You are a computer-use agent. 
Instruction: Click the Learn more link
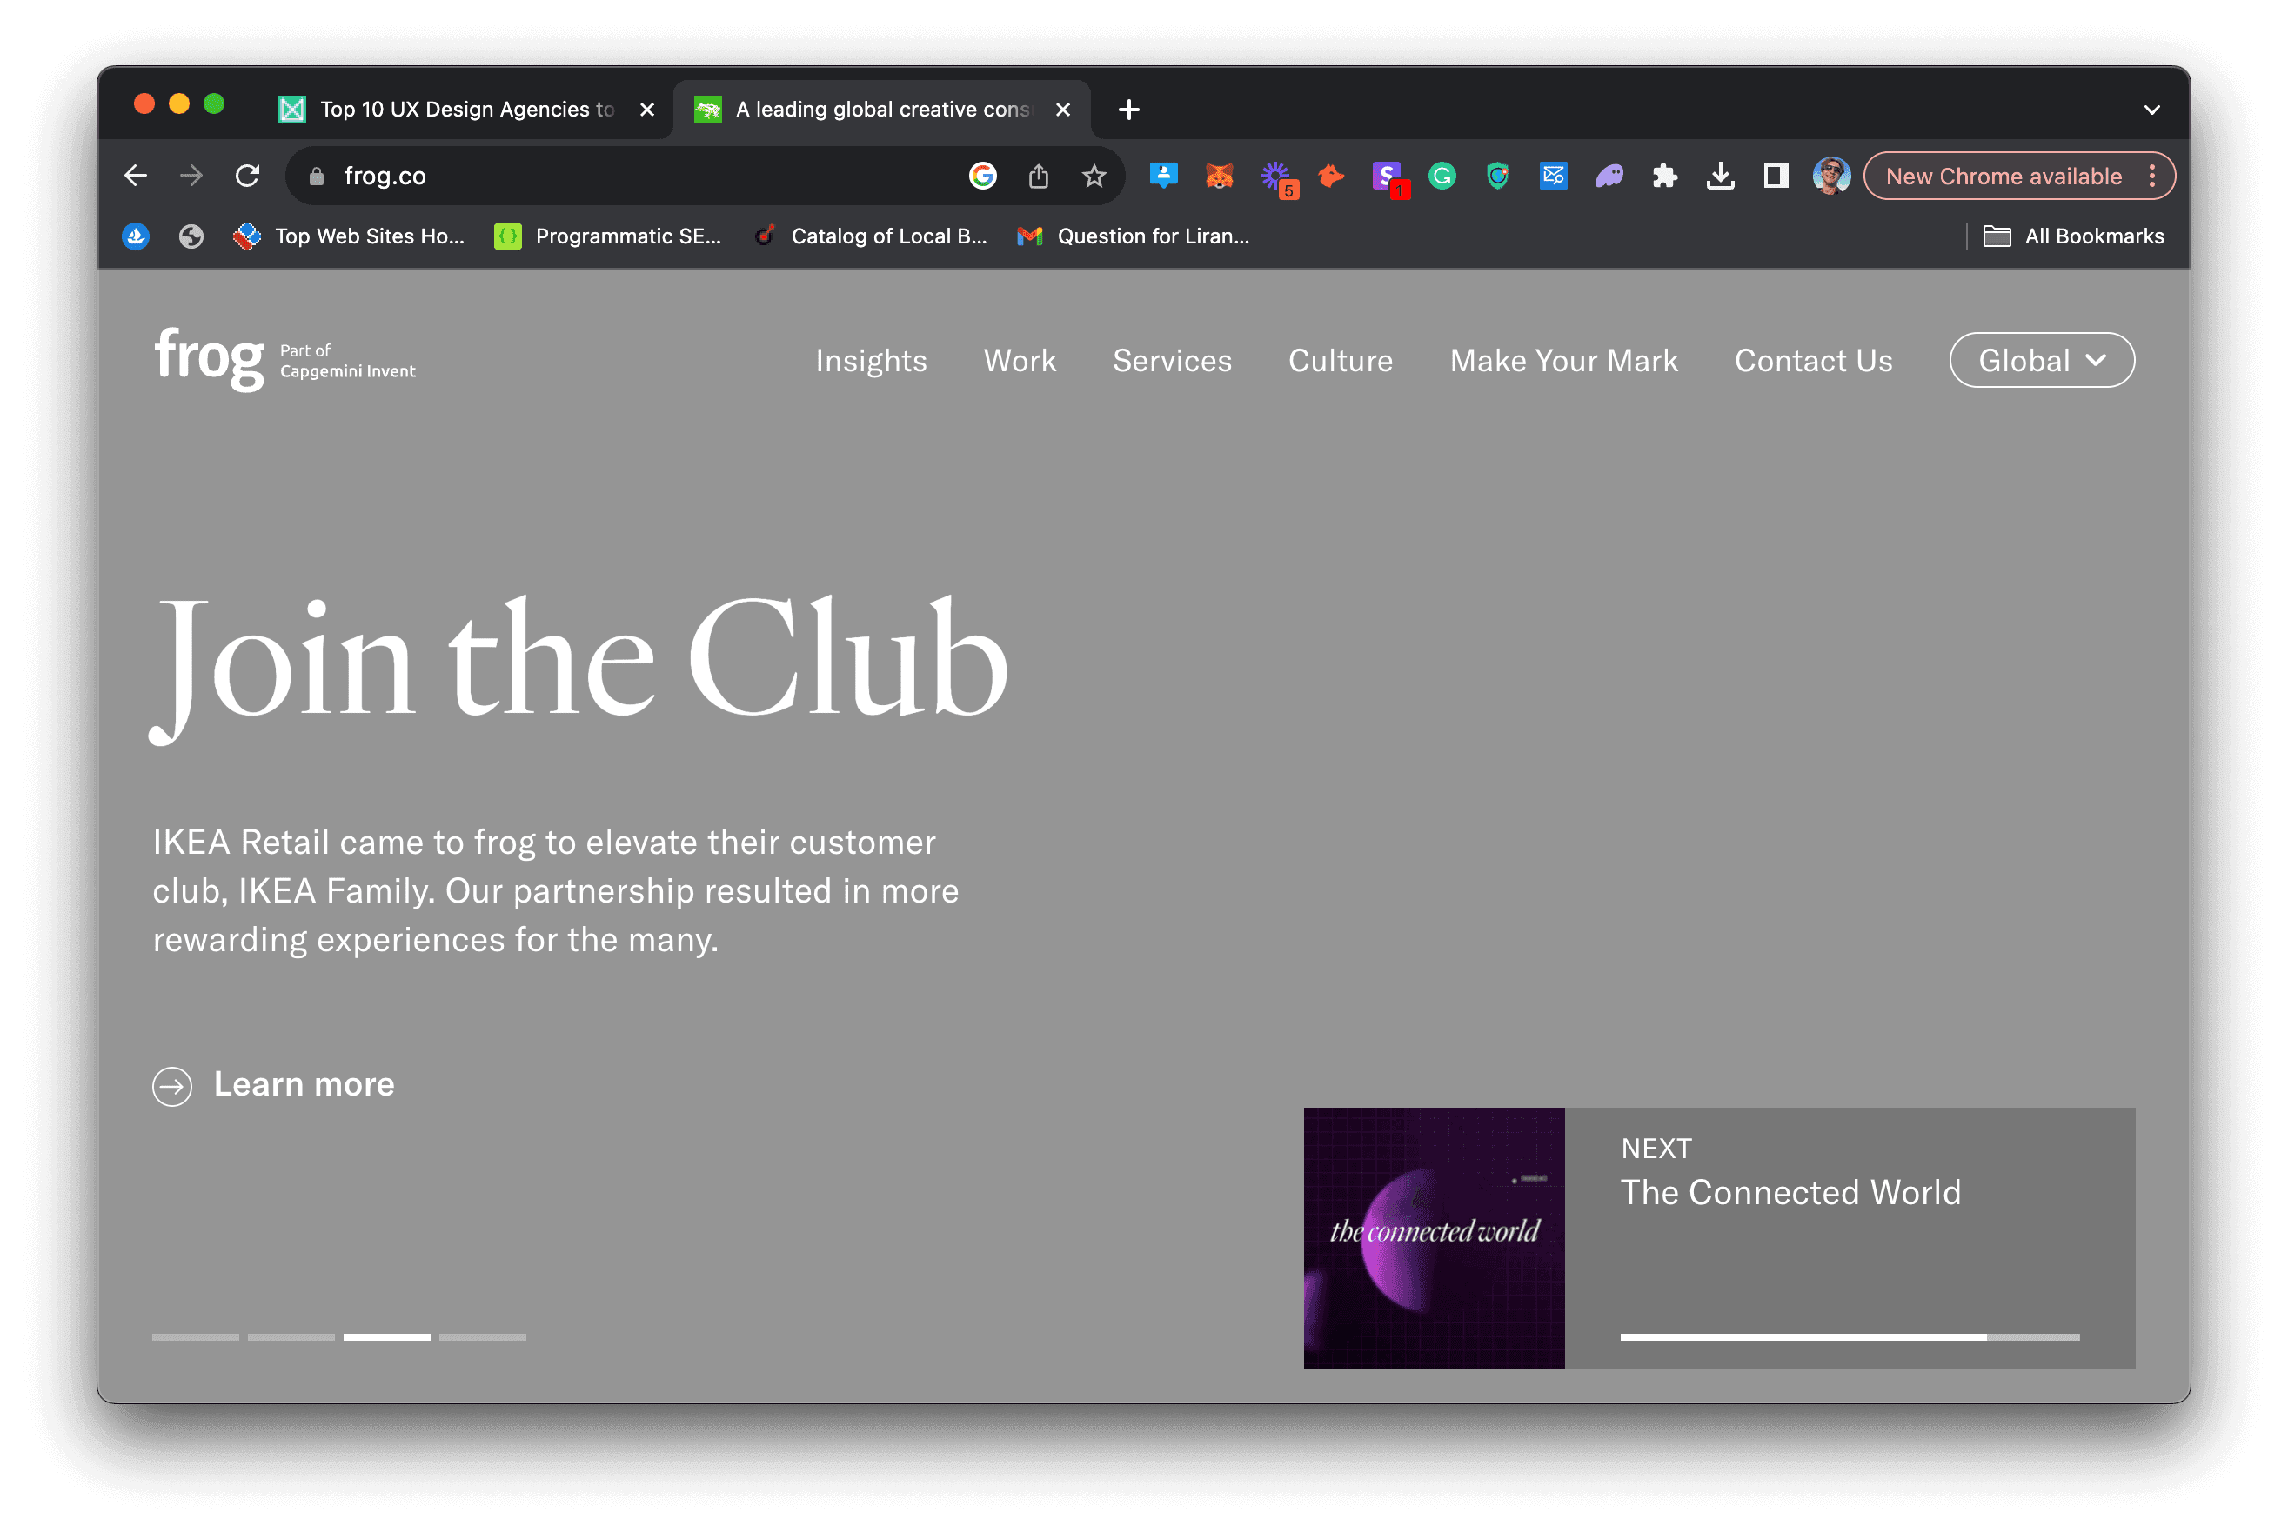tap(304, 1084)
